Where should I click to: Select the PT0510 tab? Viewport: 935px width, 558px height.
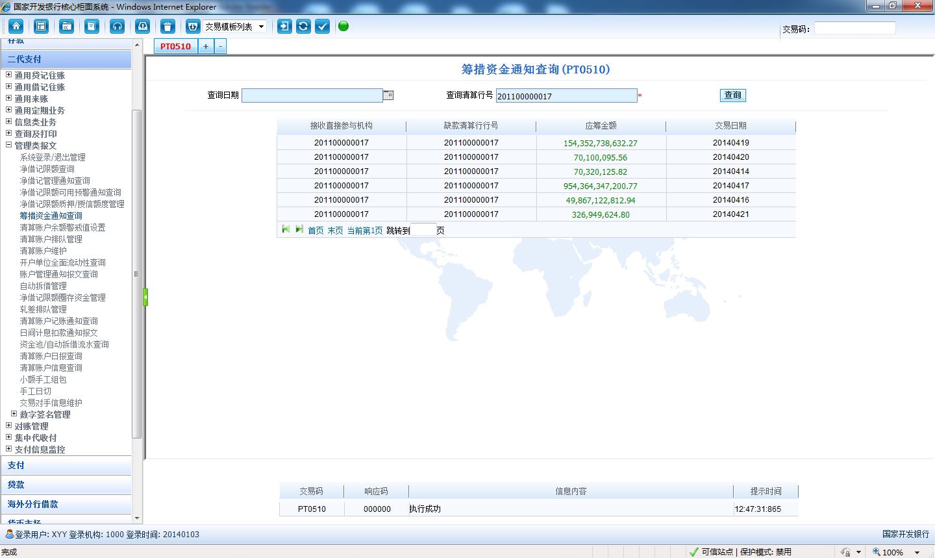(x=175, y=46)
